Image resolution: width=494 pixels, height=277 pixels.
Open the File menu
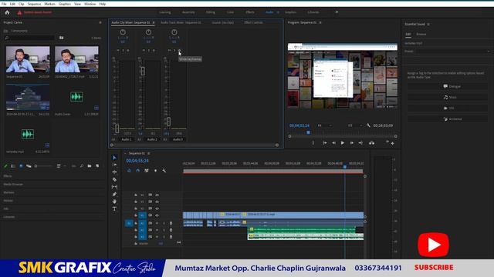4,4
